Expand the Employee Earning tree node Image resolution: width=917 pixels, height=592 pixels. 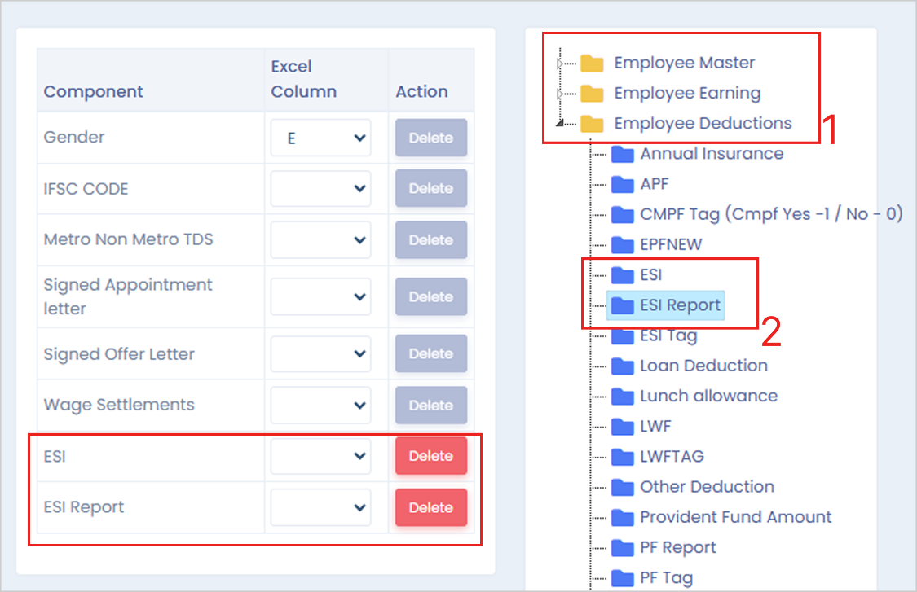tap(559, 94)
